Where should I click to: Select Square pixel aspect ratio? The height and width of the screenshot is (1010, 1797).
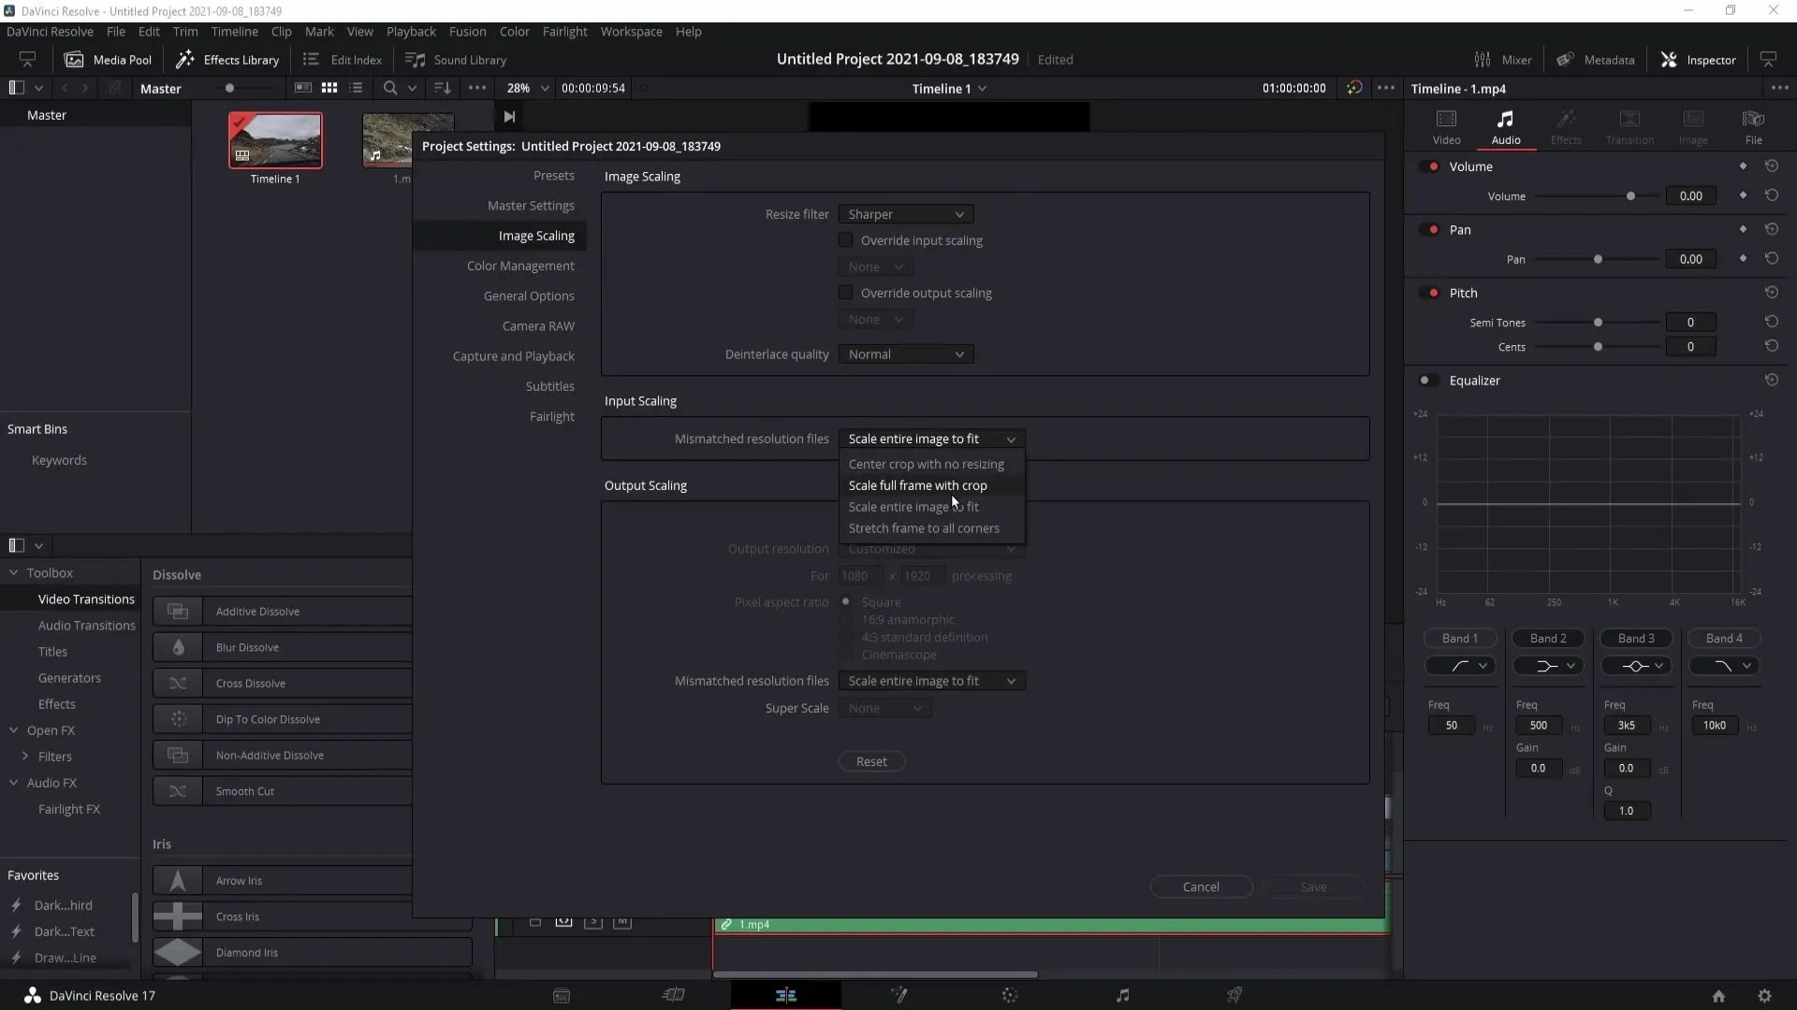pyautogui.click(x=846, y=601)
